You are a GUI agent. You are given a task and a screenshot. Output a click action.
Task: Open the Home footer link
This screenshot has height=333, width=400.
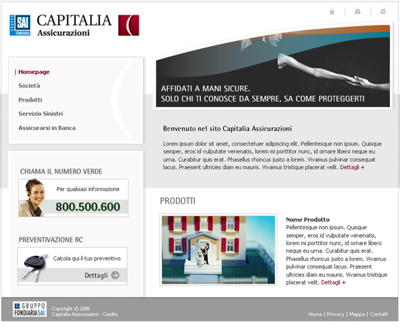click(315, 314)
